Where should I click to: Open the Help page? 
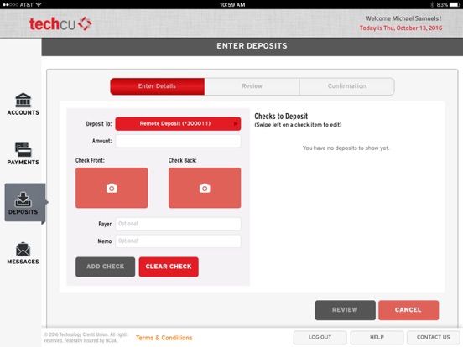pos(377,337)
